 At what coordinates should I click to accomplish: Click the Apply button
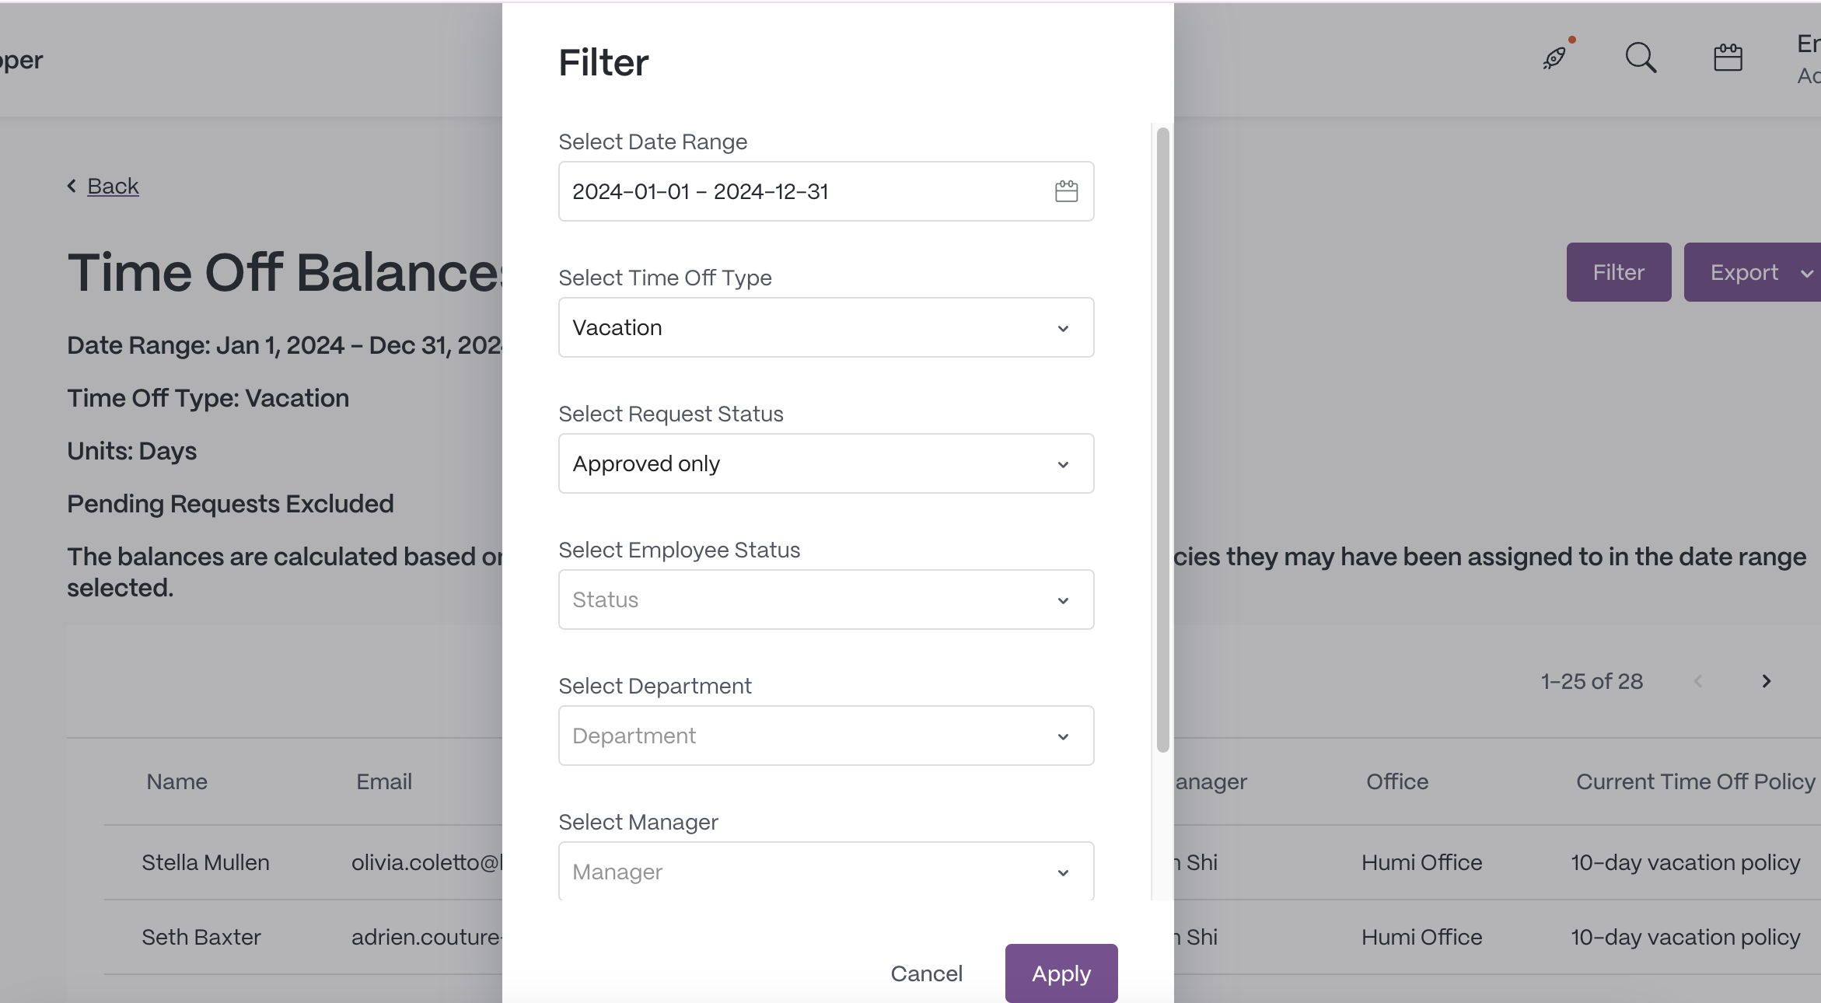click(1061, 973)
